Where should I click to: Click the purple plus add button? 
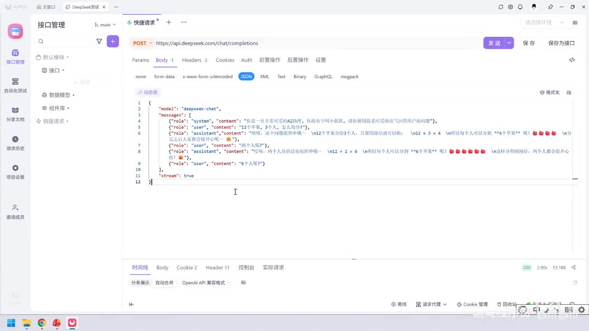[x=113, y=41]
